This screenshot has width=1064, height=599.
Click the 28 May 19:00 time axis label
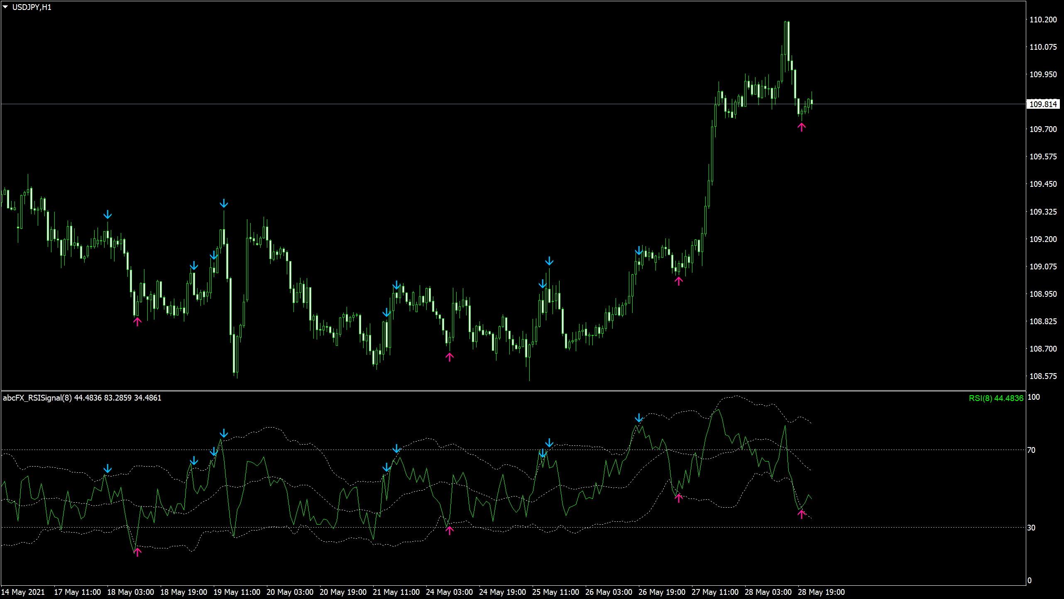[821, 592]
